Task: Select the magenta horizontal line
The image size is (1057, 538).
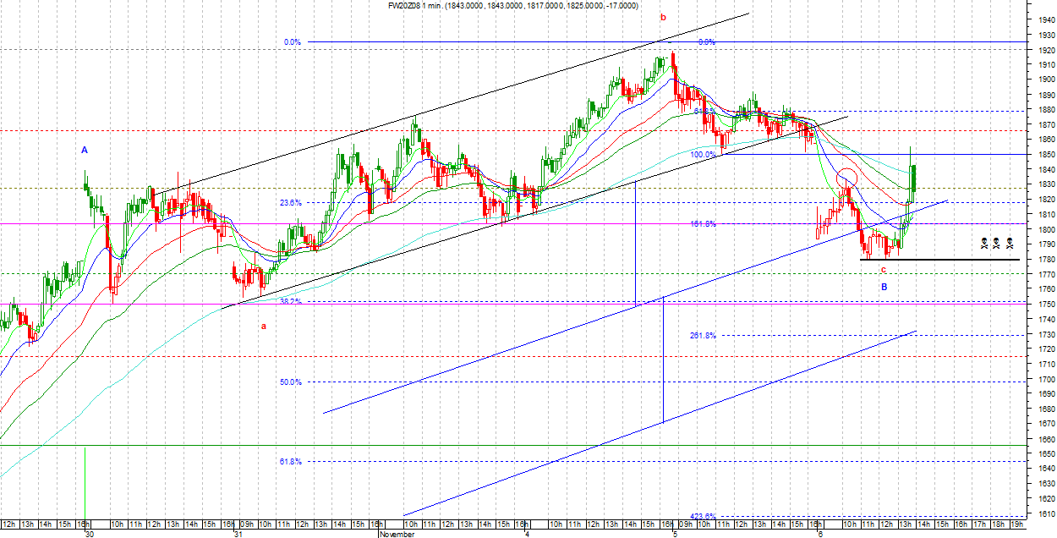Action: click(x=513, y=224)
